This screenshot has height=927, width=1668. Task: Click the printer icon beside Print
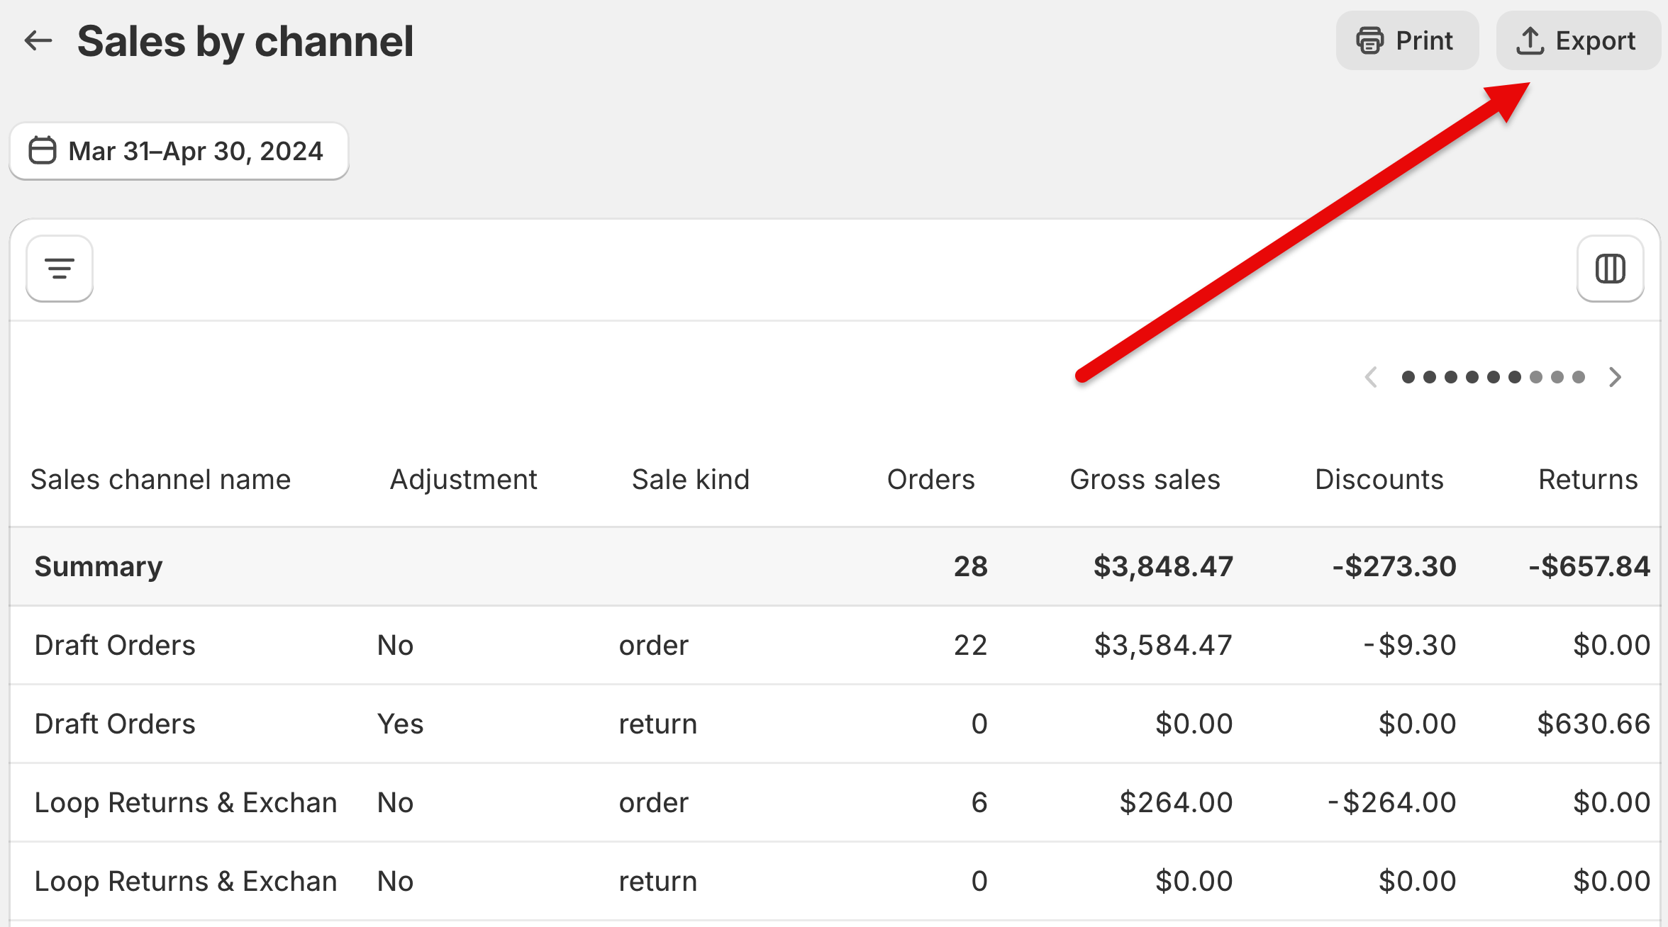pyautogui.click(x=1368, y=40)
